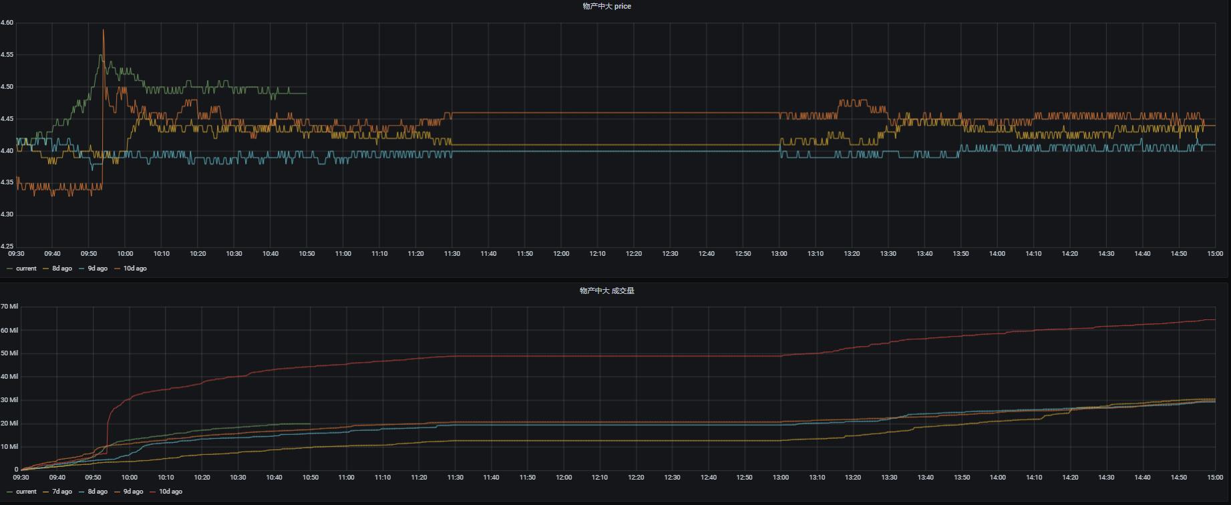Click the 7d ago label in 成交量 legend
Viewport: 1231px width, 505px height.
62,492
